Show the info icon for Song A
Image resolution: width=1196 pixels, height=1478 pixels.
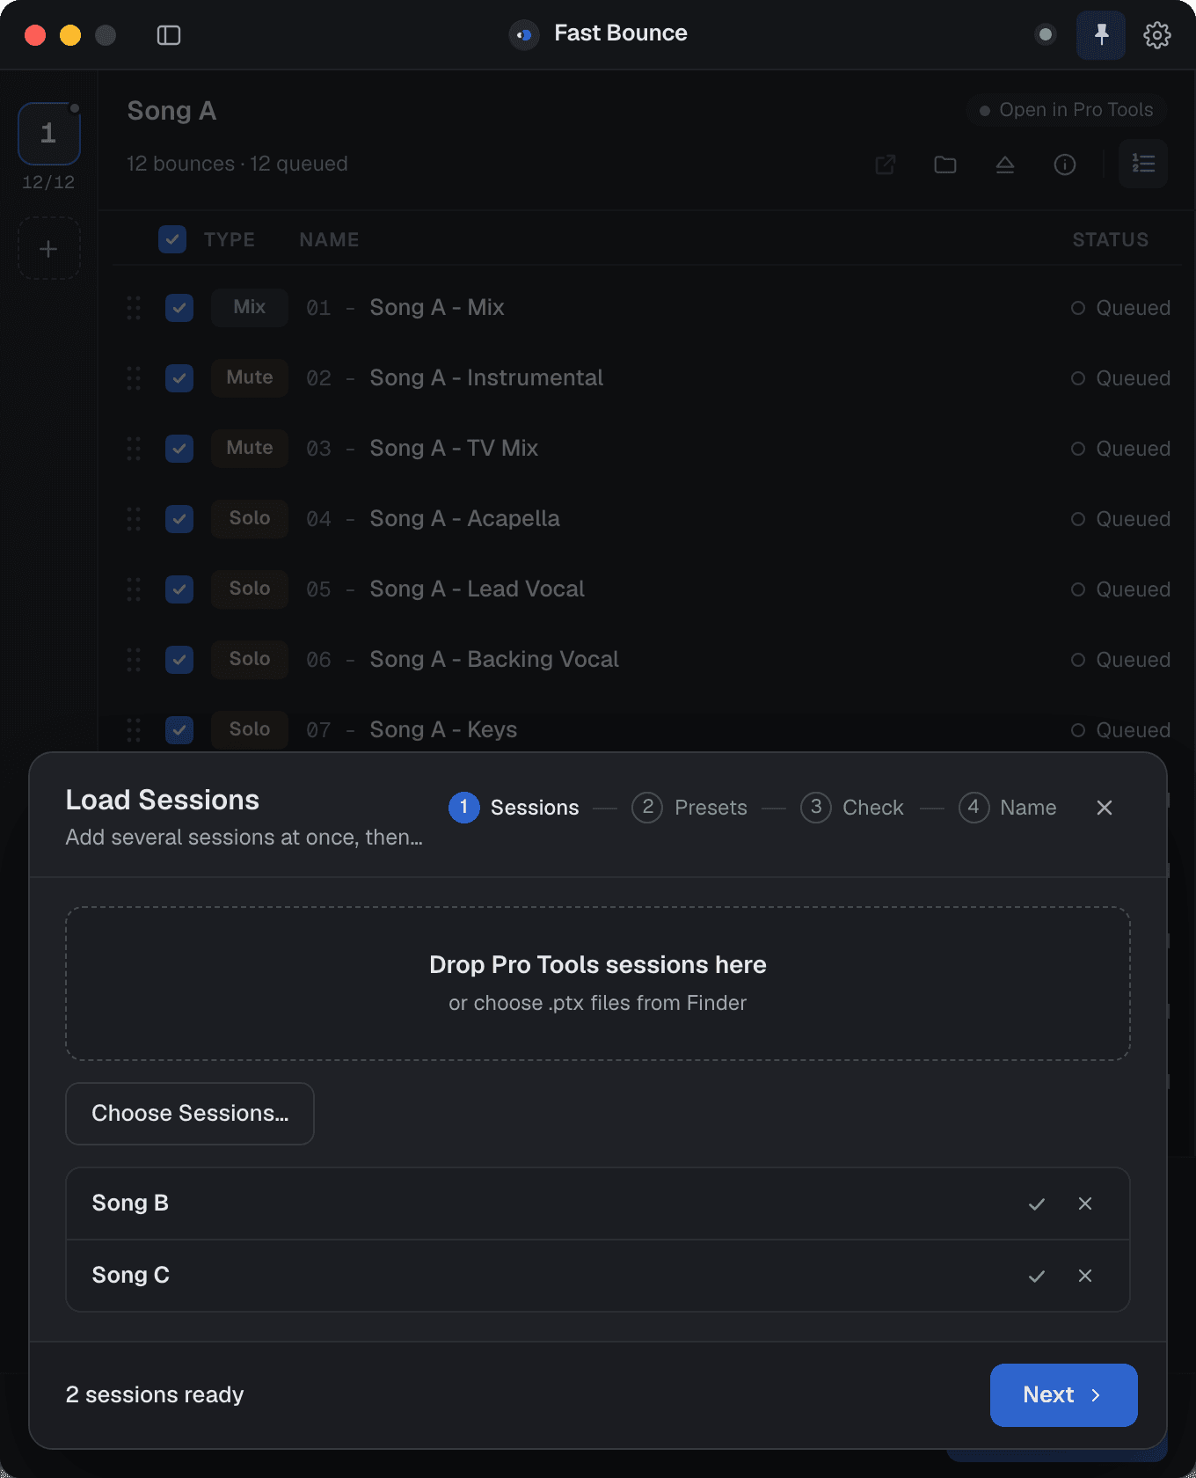[x=1065, y=165]
